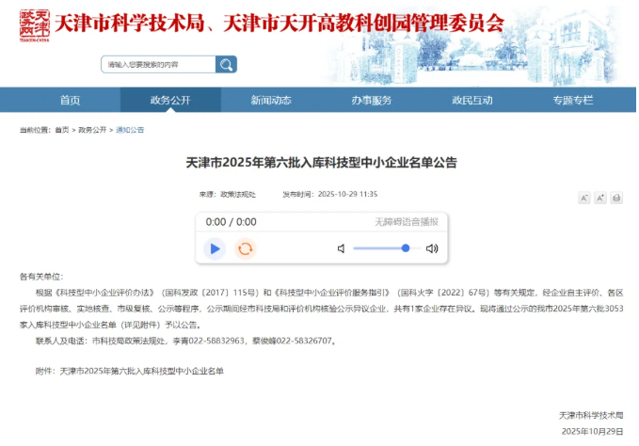Click the print page icon

pyautogui.click(x=616, y=198)
